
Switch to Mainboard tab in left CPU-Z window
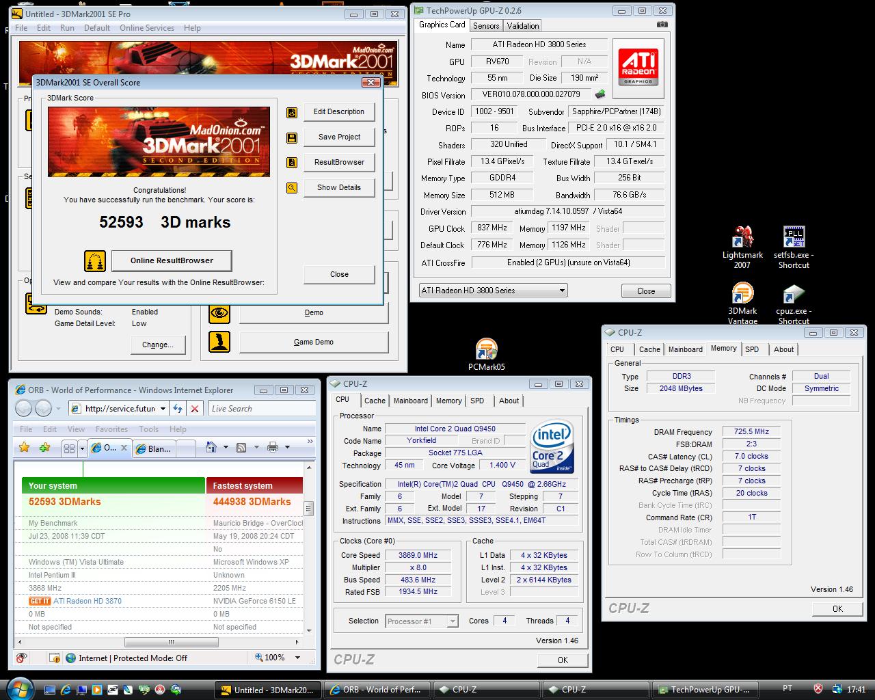click(411, 401)
